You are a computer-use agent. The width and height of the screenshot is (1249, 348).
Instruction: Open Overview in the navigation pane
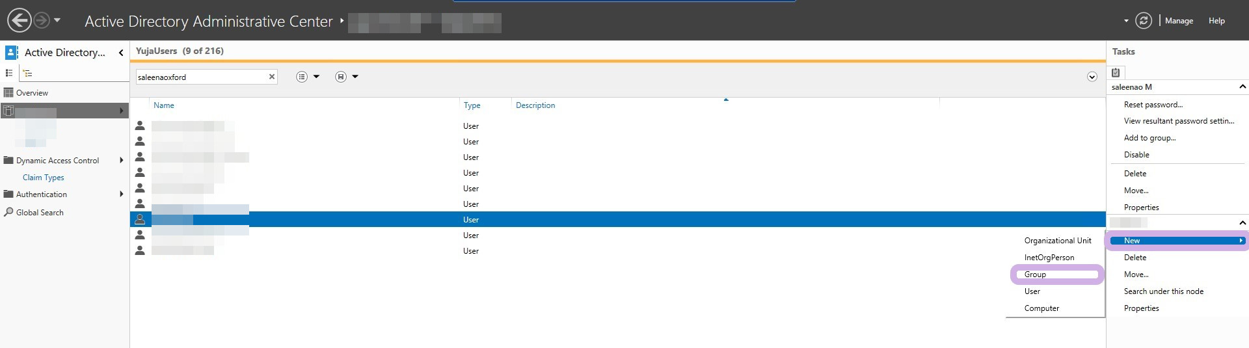click(x=32, y=93)
